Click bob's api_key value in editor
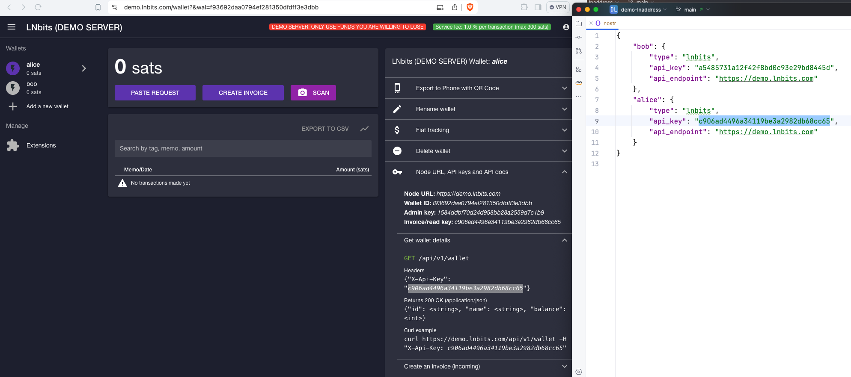The height and width of the screenshot is (377, 851). 765,68
